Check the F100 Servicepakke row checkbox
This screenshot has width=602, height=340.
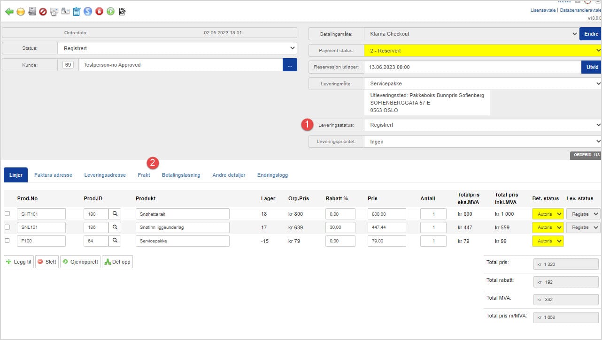point(7,241)
